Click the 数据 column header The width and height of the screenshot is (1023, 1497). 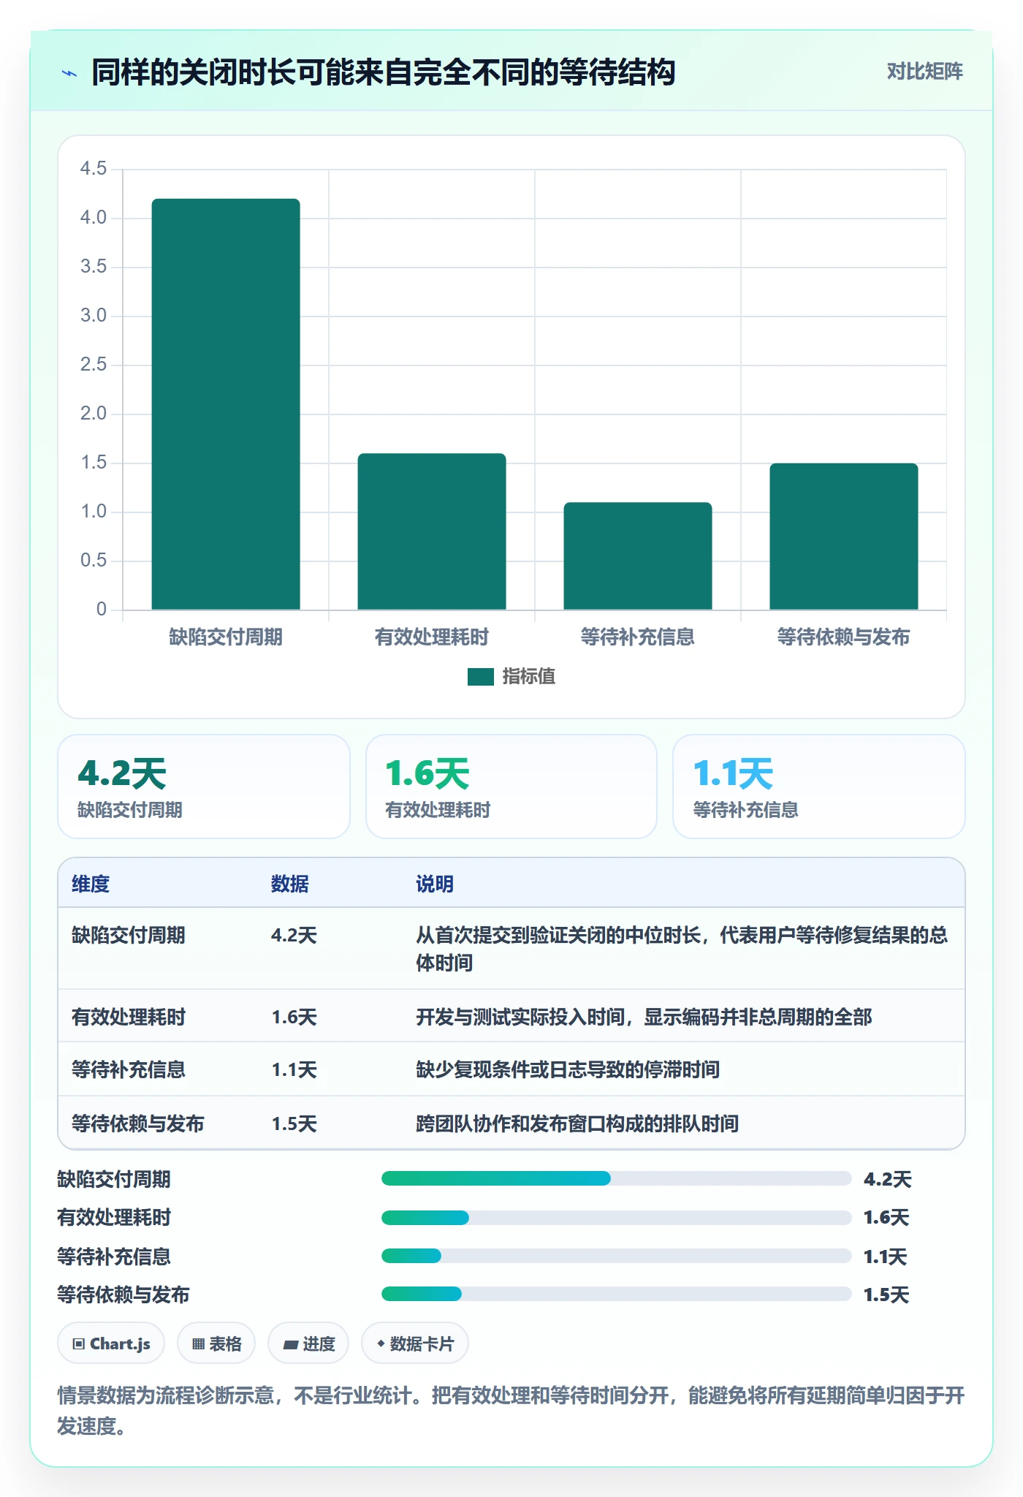tap(290, 884)
